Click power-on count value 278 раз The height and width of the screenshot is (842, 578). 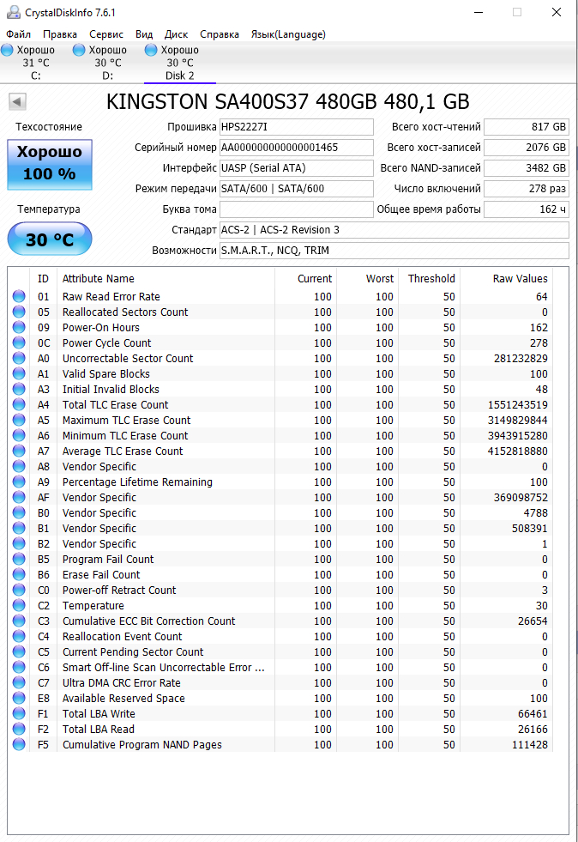pyautogui.click(x=526, y=189)
